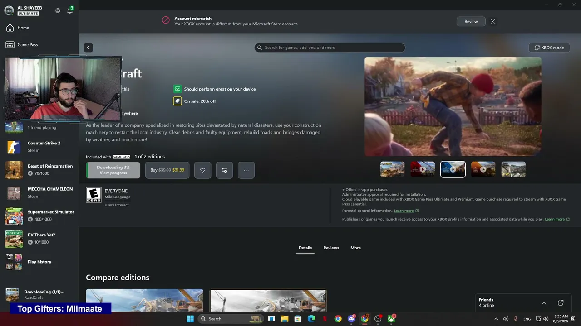Screen dimensions: 581x326
Task: Switch to XBOX mode
Action: pos(549,48)
